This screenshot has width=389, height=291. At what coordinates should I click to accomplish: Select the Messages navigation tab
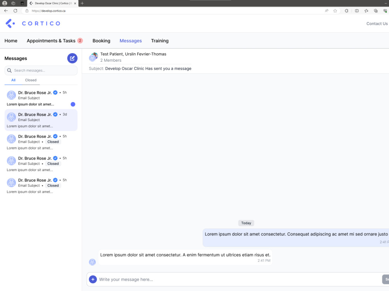pos(131,41)
